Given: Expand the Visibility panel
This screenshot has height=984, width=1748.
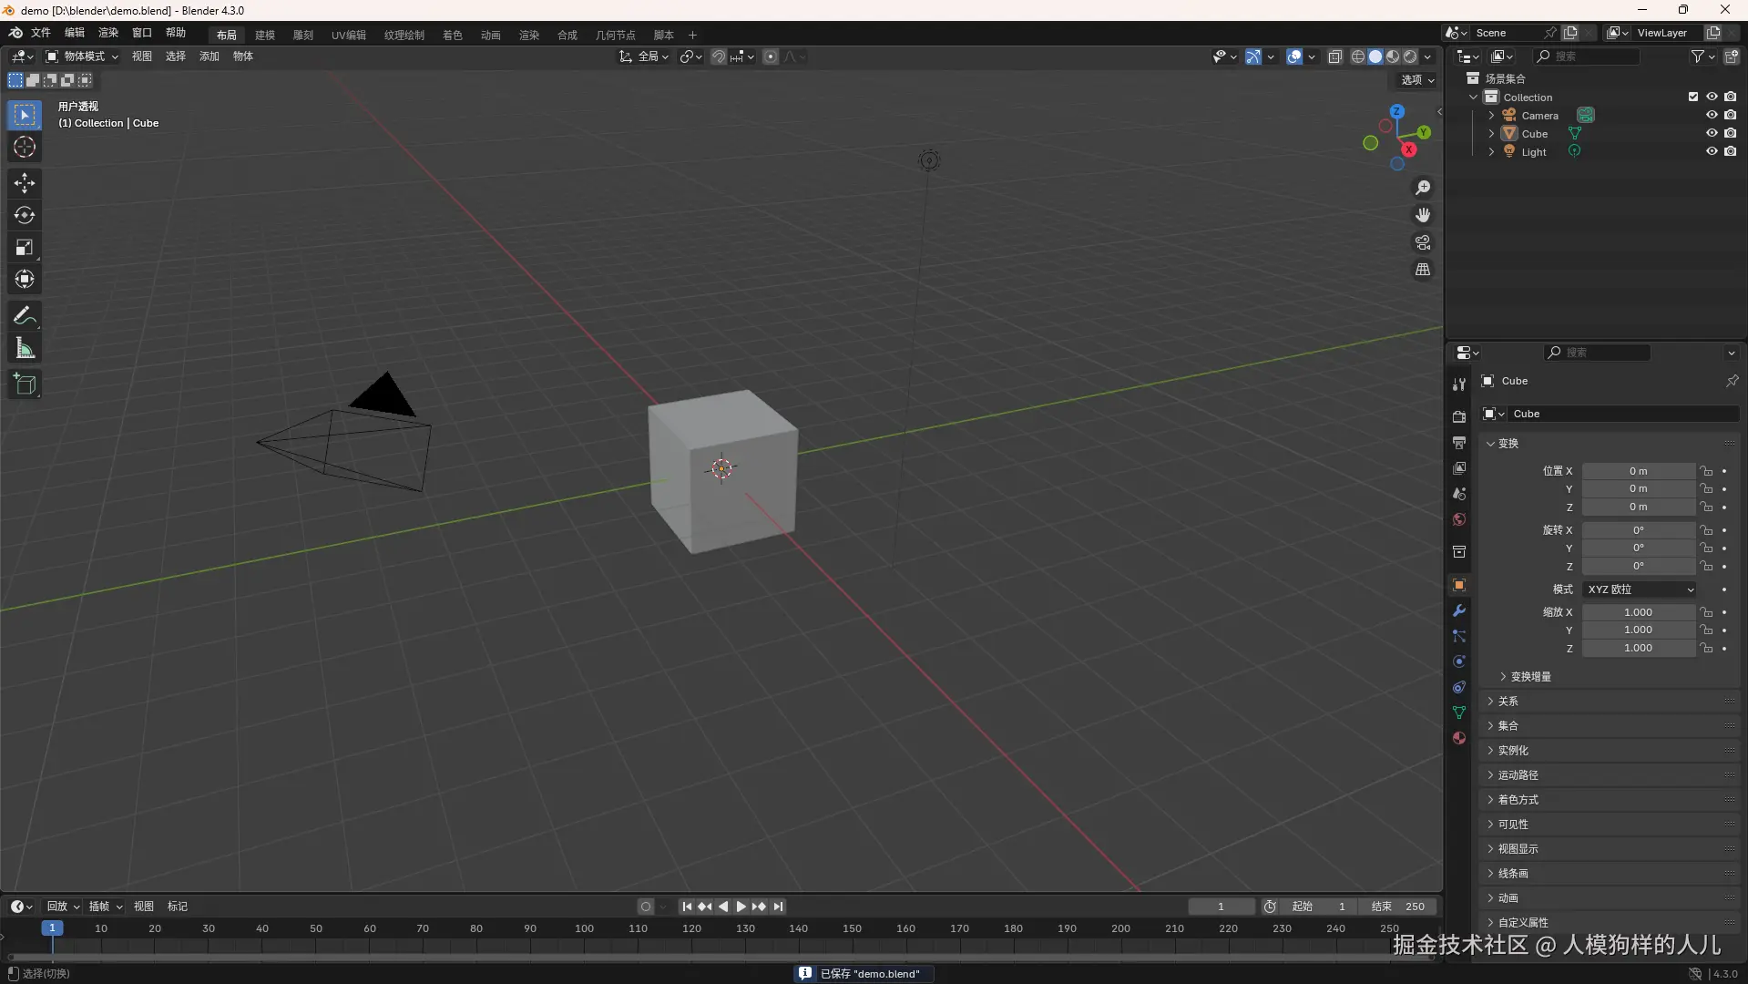Looking at the screenshot, I should [1508, 825].
